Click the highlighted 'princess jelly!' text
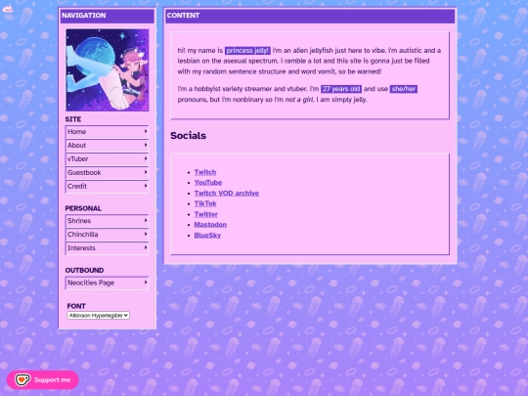Image resolution: width=528 pixels, height=396 pixels. click(247, 51)
